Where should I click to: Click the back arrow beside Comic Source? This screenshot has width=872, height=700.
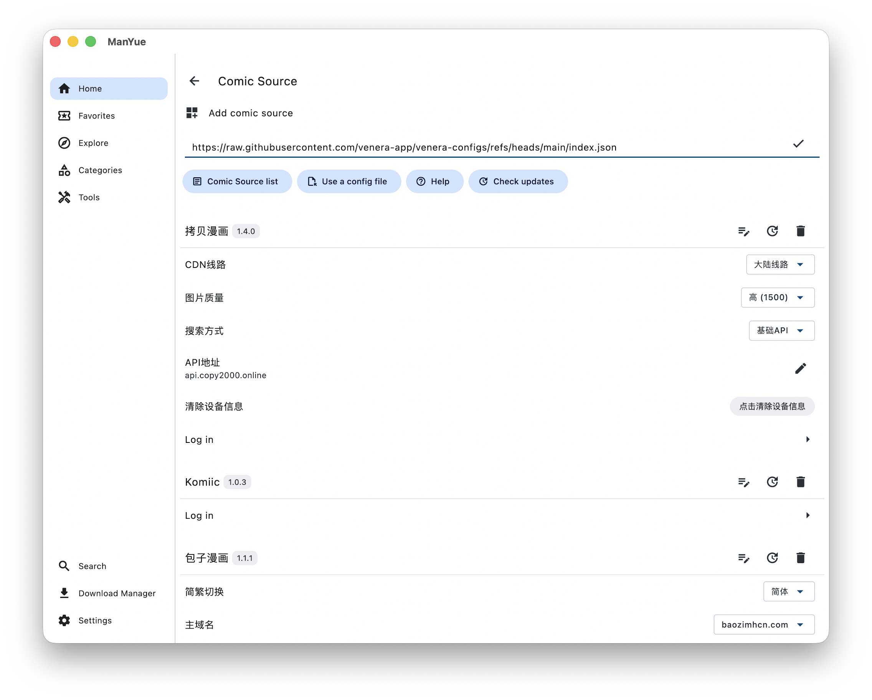[194, 81]
